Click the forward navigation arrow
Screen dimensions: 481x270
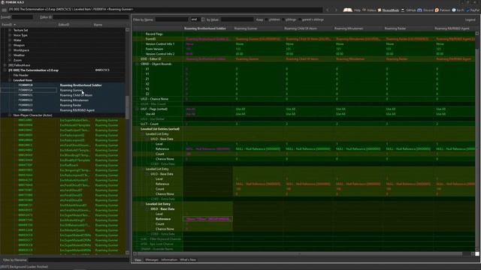coord(336,10)
